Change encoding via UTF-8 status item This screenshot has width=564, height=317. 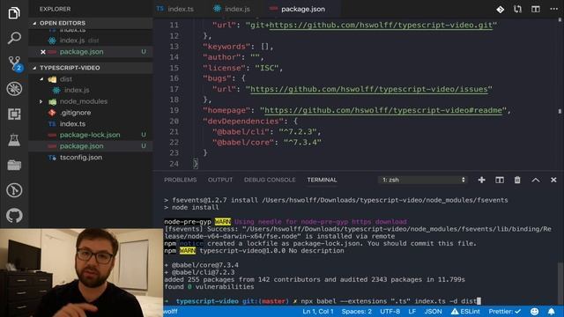pyautogui.click(x=390, y=311)
